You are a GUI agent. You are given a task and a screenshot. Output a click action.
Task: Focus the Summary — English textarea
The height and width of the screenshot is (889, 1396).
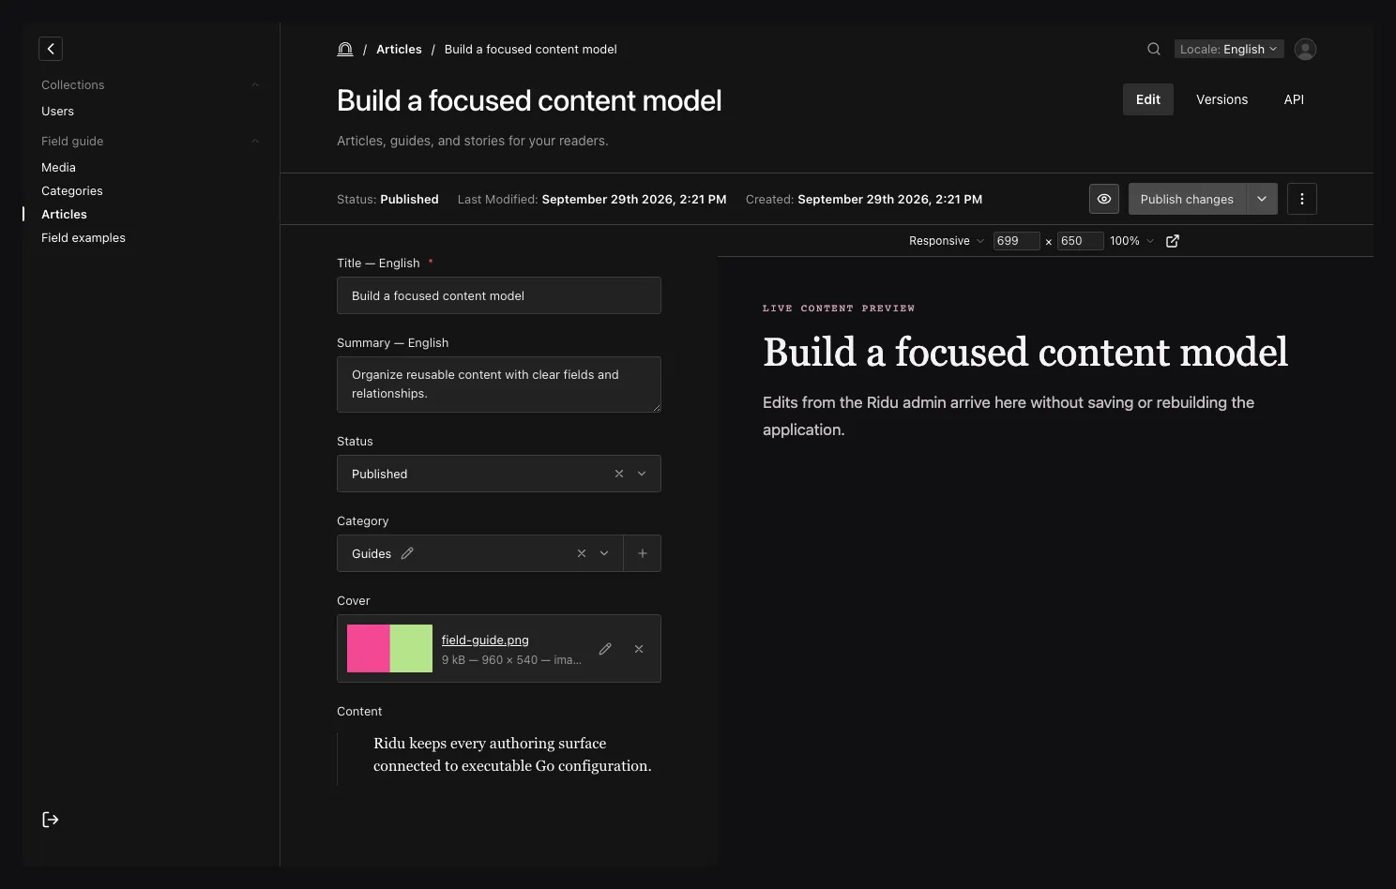(x=499, y=384)
